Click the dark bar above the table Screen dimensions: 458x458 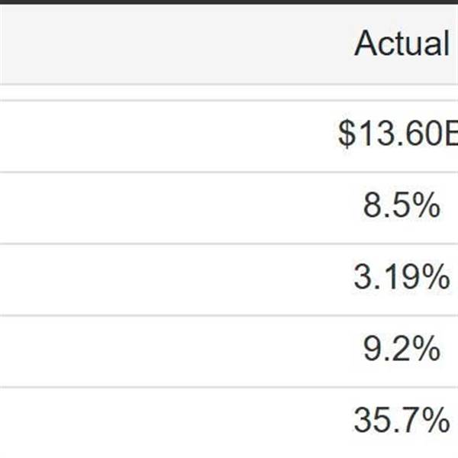pos(229,2)
